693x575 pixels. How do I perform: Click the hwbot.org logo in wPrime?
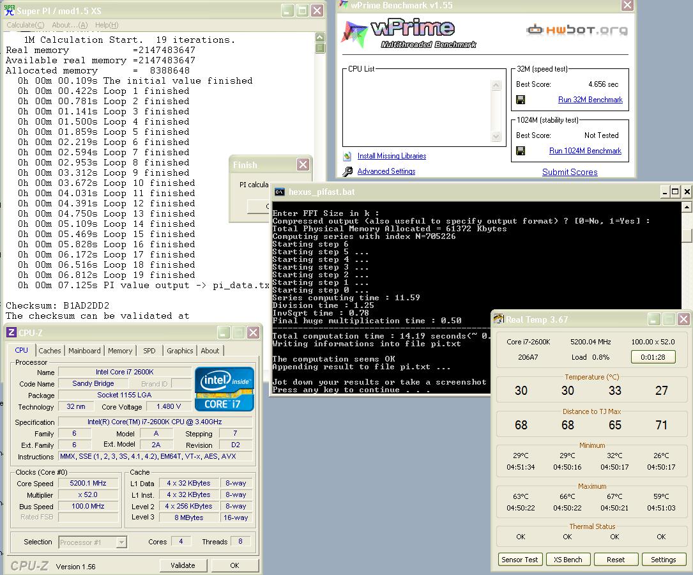pyautogui.click(x=577, y=29)
